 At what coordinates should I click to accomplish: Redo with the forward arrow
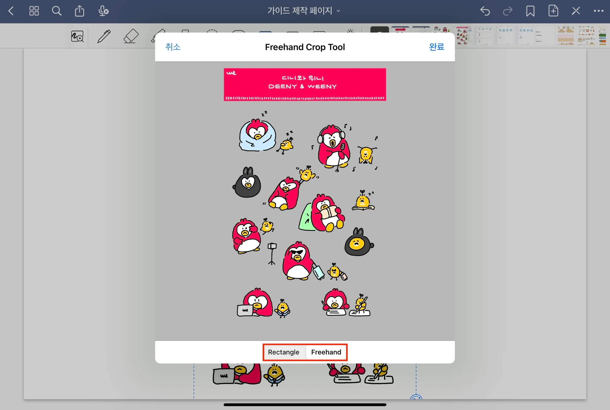click(508, 11)
